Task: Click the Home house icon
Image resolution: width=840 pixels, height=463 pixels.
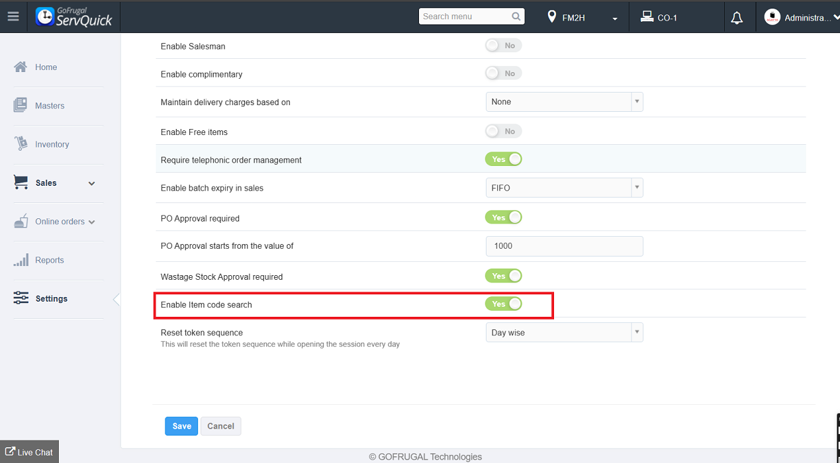Action: pyautogui.click(x=21, y=67)
